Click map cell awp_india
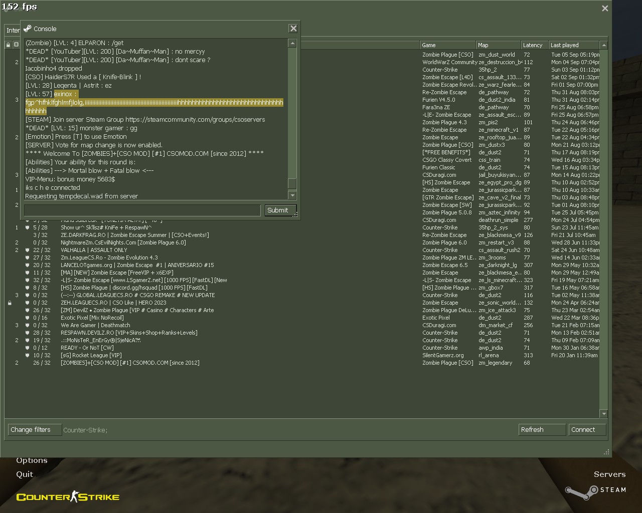642x513 pixels. 491,348
